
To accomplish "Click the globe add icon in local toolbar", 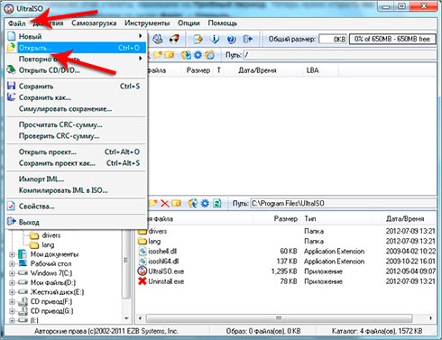I will pyautogui.click(x=193, y=204).
